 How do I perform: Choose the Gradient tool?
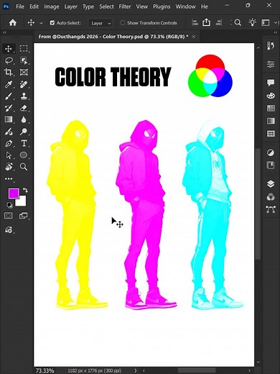tap(9, 119)
